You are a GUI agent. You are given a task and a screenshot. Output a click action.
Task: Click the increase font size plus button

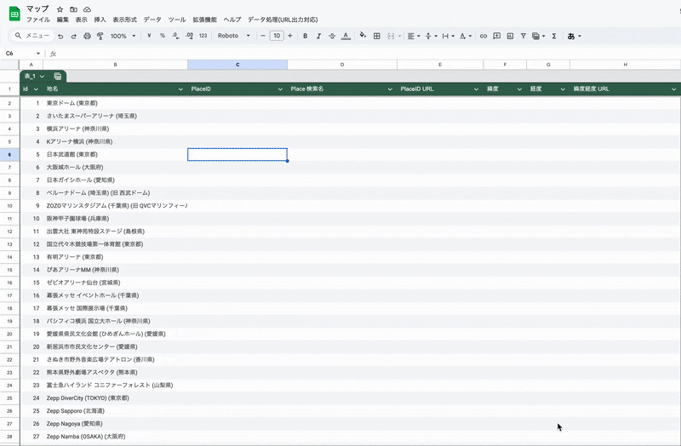point(290,36)
